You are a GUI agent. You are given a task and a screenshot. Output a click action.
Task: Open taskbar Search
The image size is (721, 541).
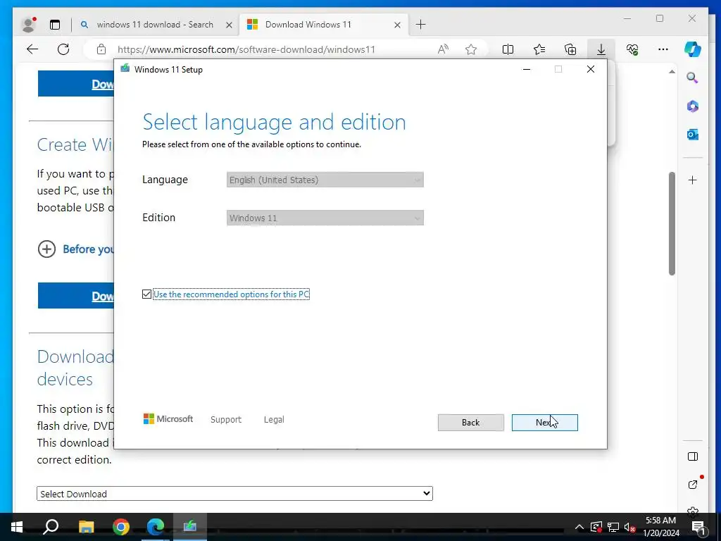51,527
